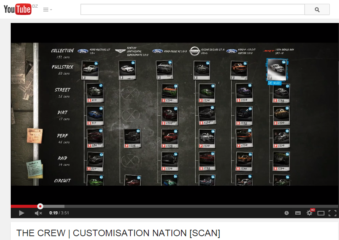Select gold Dodge Ram dirt card
Screen dimensions: 339x240
pyautogui.click(x=281, y=116)
